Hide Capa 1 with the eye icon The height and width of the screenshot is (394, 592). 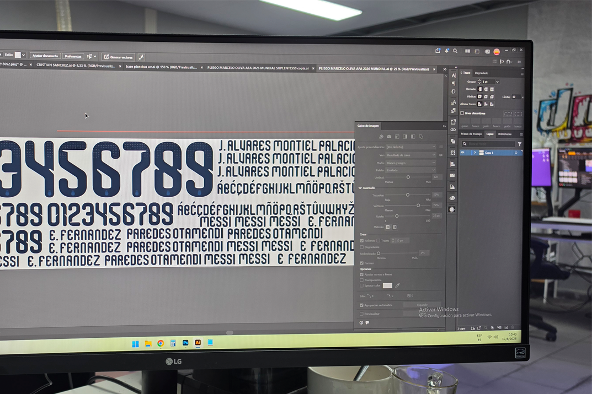pos(462,153)
